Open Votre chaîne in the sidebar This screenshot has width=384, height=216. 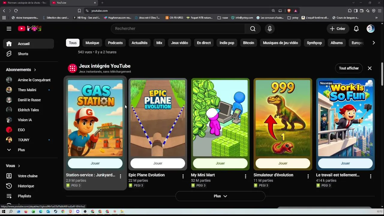(x=28, y=176)
